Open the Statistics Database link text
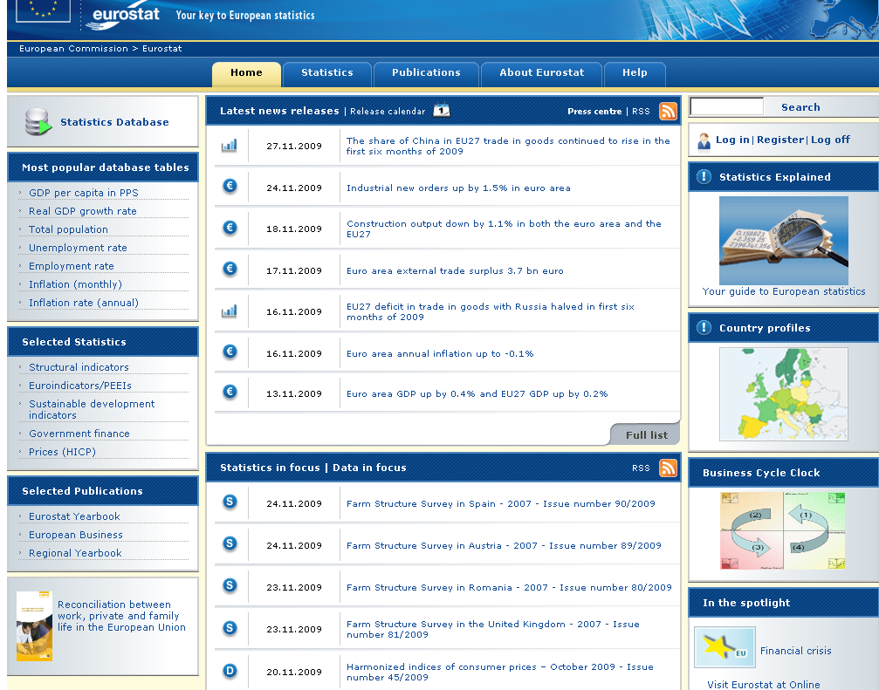The width and height of the screenshot is (879, 690). pyautogui.click(x=114, y=122)
